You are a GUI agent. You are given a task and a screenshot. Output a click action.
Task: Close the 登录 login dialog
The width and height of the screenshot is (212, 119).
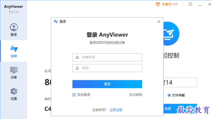(159, 22)
